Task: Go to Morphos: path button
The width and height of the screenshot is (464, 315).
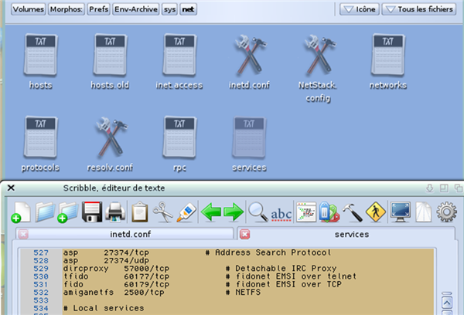Action: (x=67, y=9)
